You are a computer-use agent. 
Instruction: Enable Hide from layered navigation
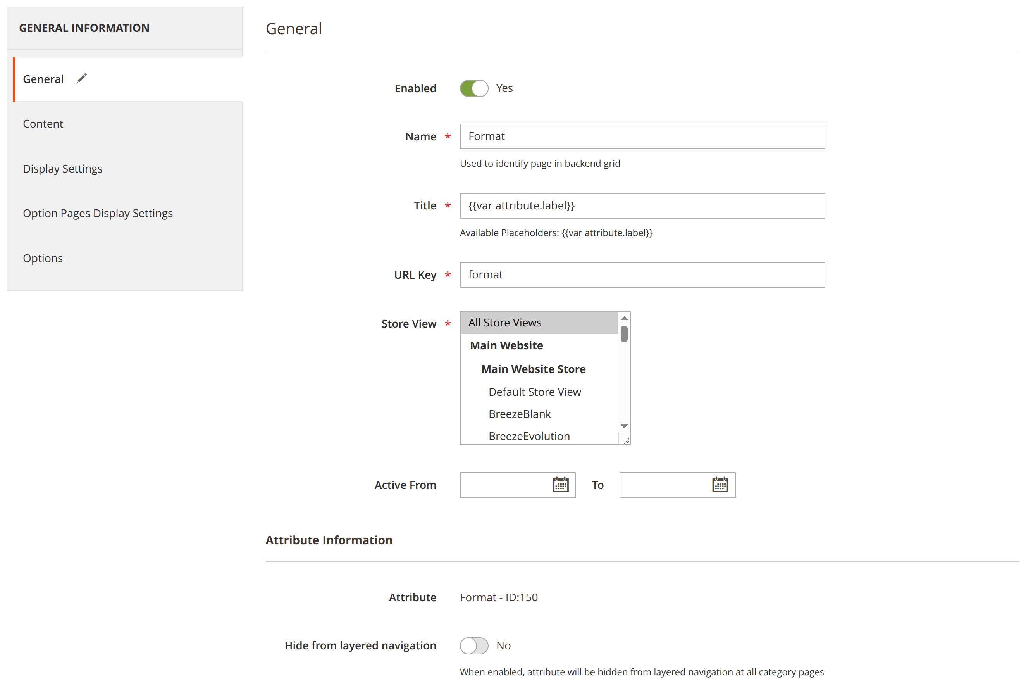pos(474,646)
